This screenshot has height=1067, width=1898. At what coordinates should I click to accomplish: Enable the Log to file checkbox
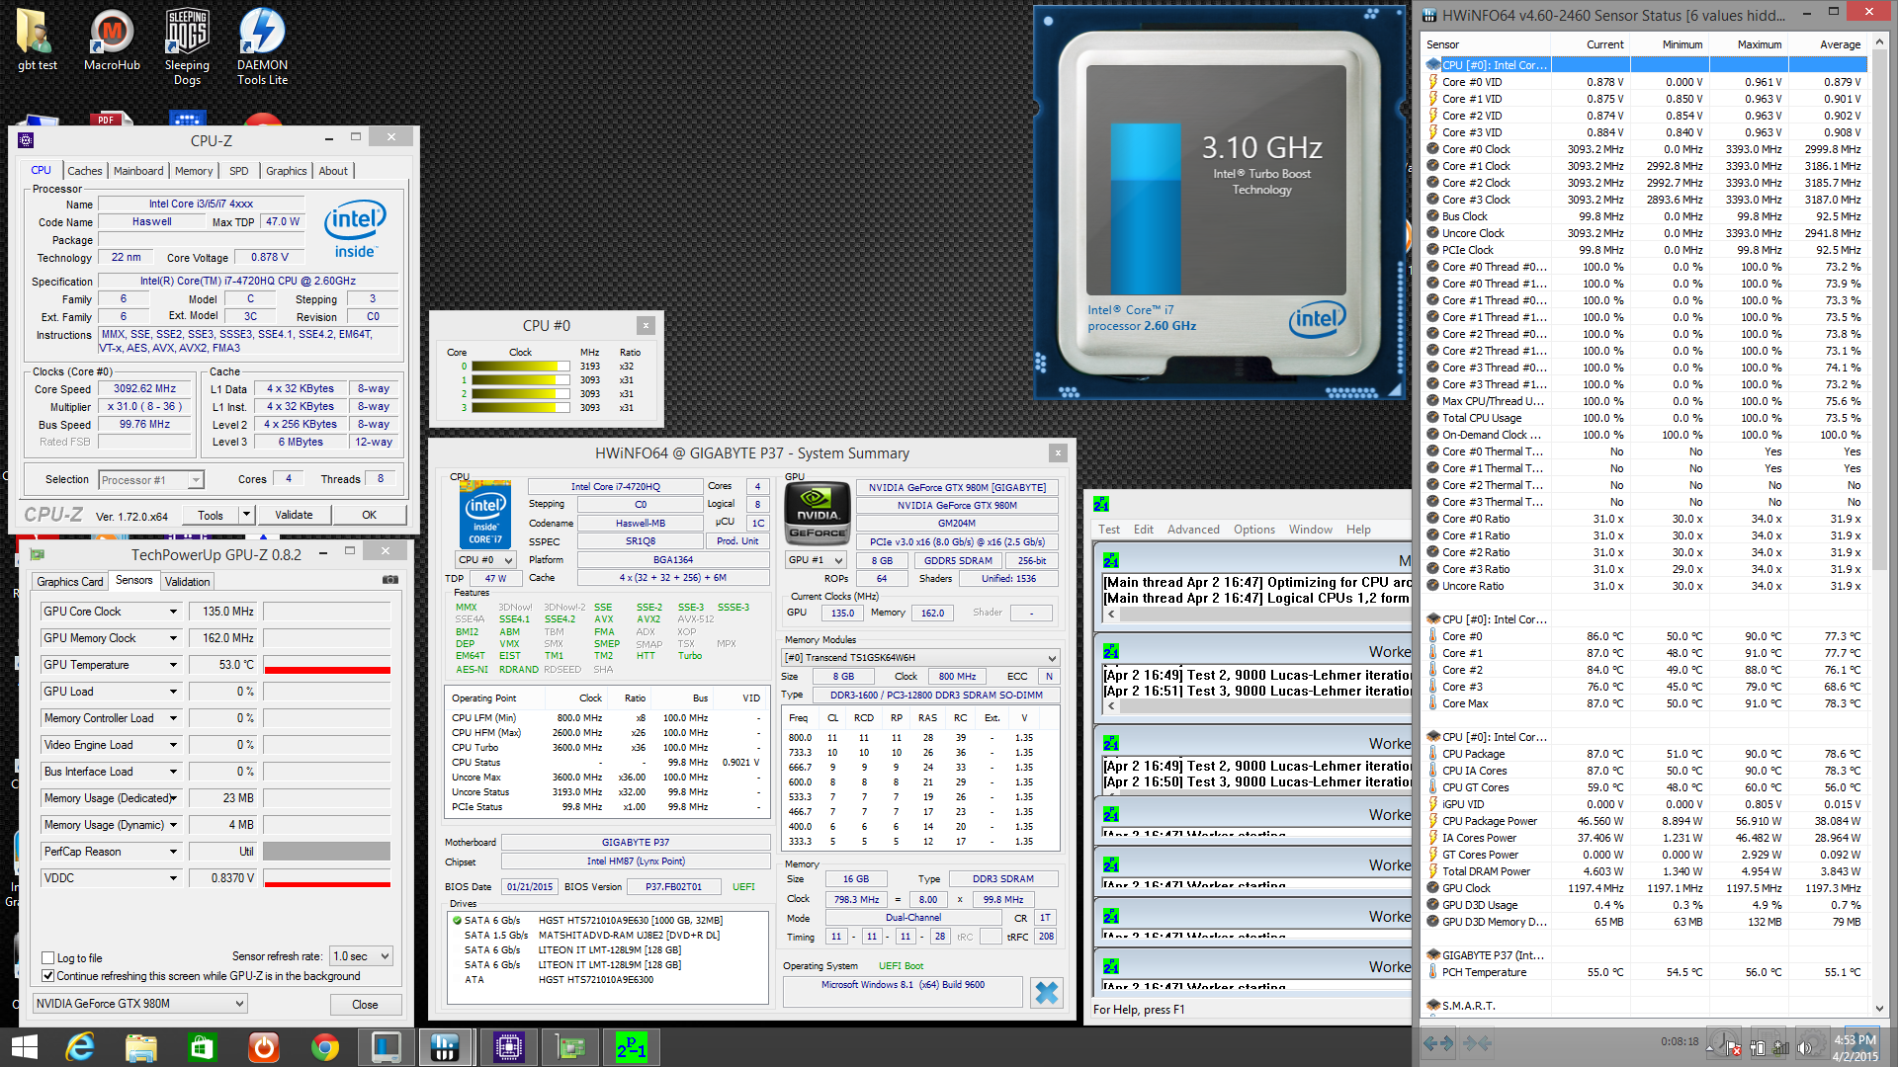[47, 957]
